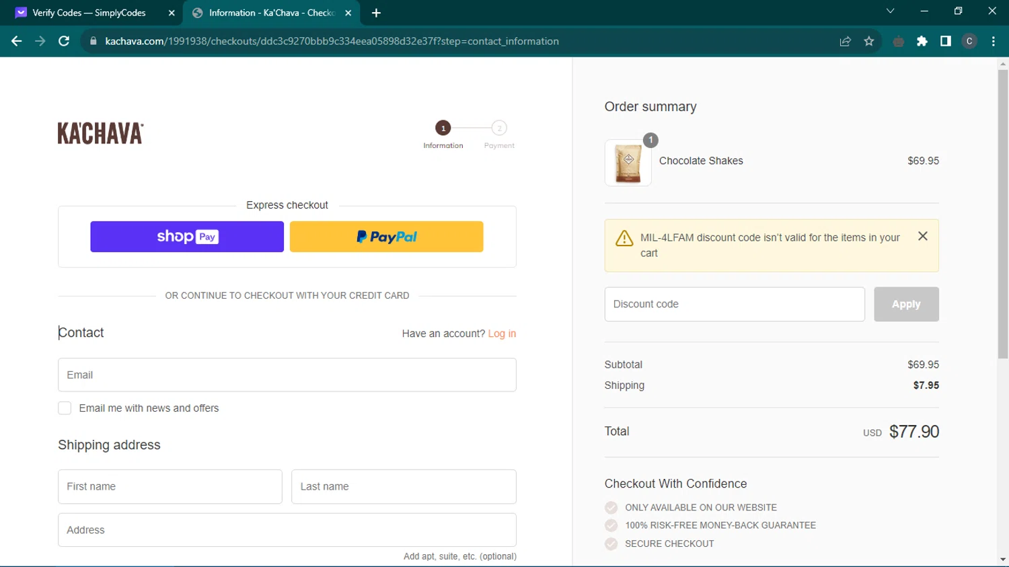Focus the Email input field
1009x567 pixels.
pos(287,375)
